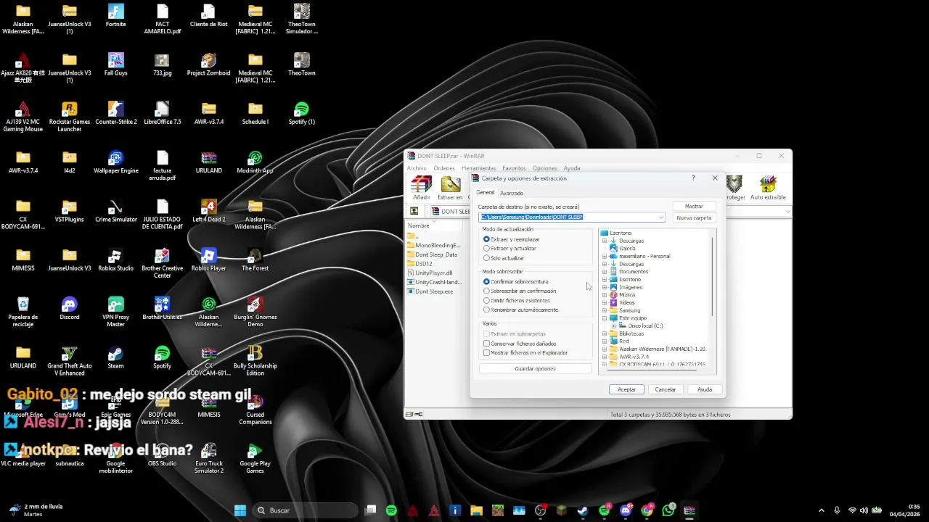Enable Conservar ficheros dañados checkbox
929x522 pixels.
(520, 344)
